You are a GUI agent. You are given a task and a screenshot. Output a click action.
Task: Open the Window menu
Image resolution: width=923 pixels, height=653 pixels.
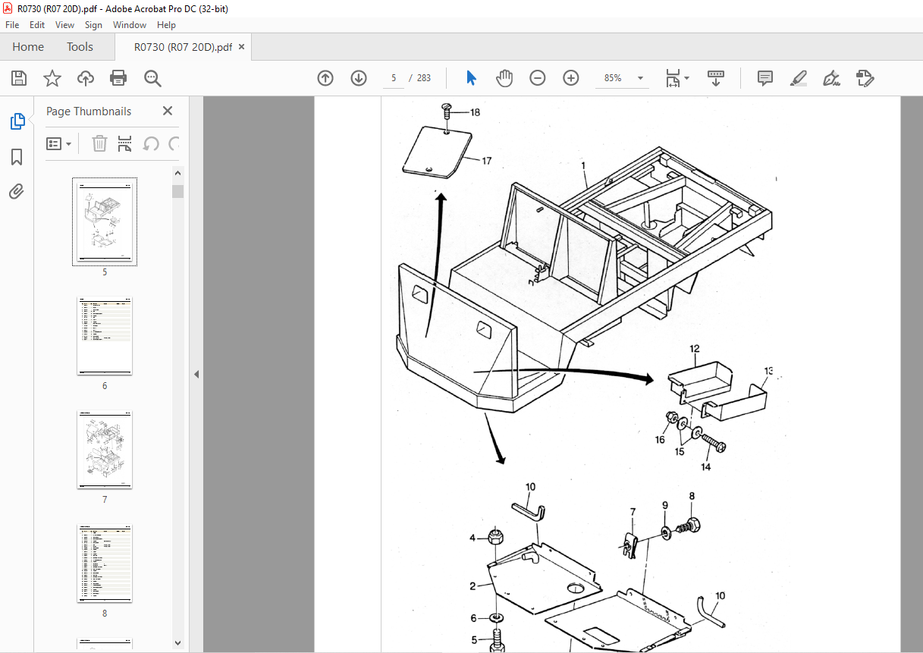coord(130,25)
